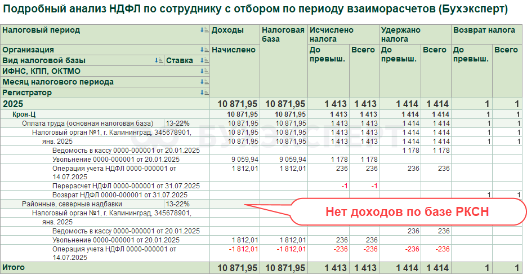Click red -1 in Исчислено До превыш. column
527x274 pixels.
pos(345,186)
